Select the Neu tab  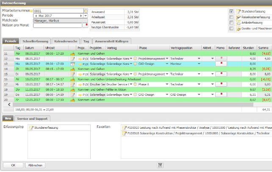tap(8, 119)
